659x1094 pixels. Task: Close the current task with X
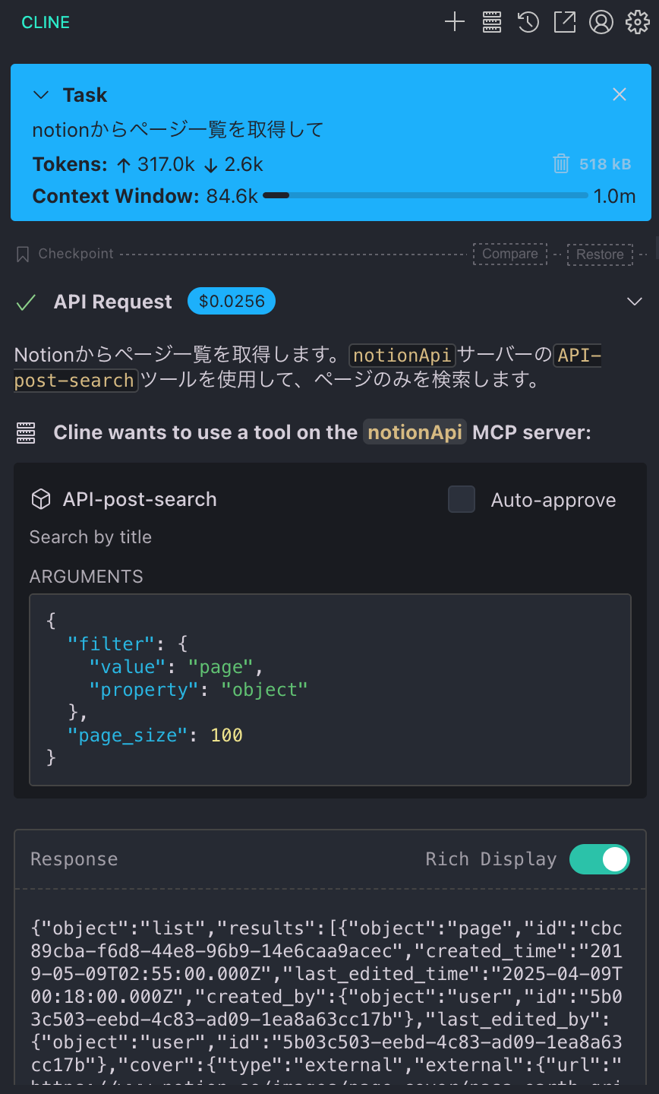[620, 94]
